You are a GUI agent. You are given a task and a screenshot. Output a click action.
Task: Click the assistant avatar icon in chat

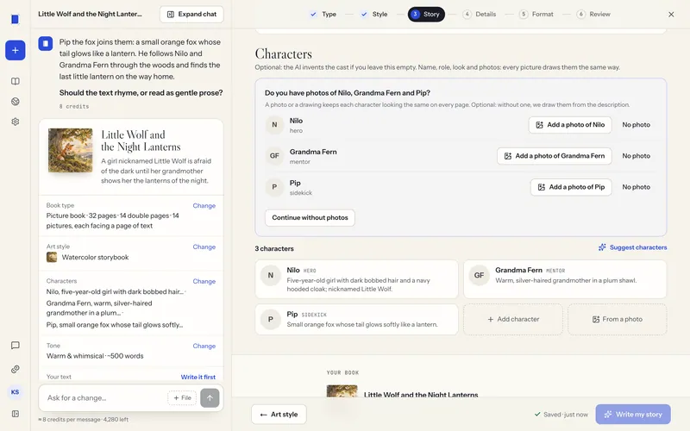point(46,44)
